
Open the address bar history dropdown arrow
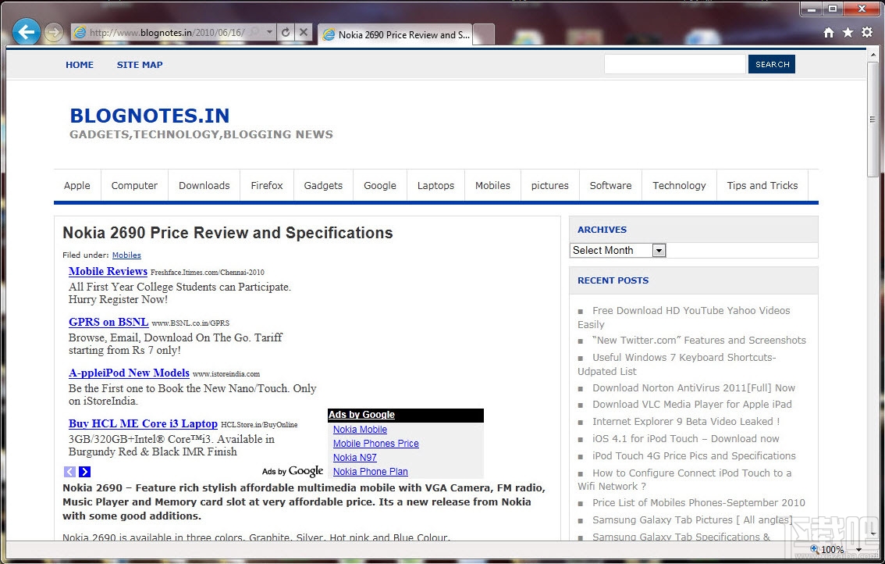(269, 32)
